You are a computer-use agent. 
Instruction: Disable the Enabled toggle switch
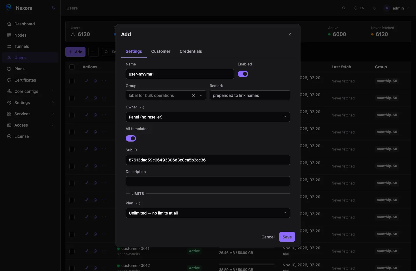pos(243,74)
